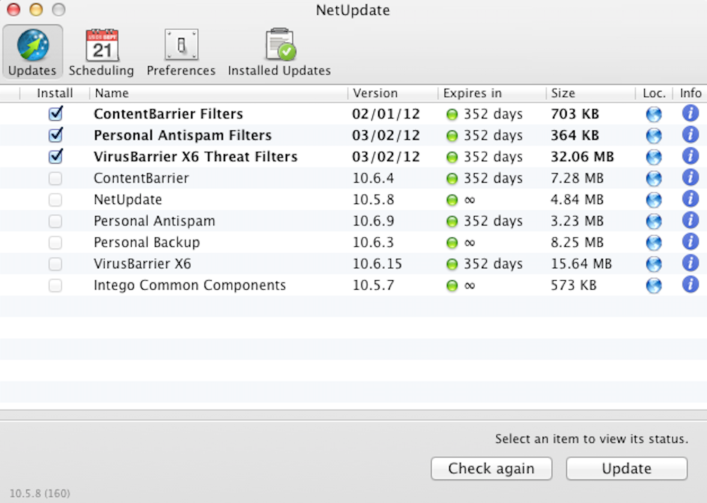Click the globe icon in ContentBarrier 10.6.4 row

[x=654, y=178]
